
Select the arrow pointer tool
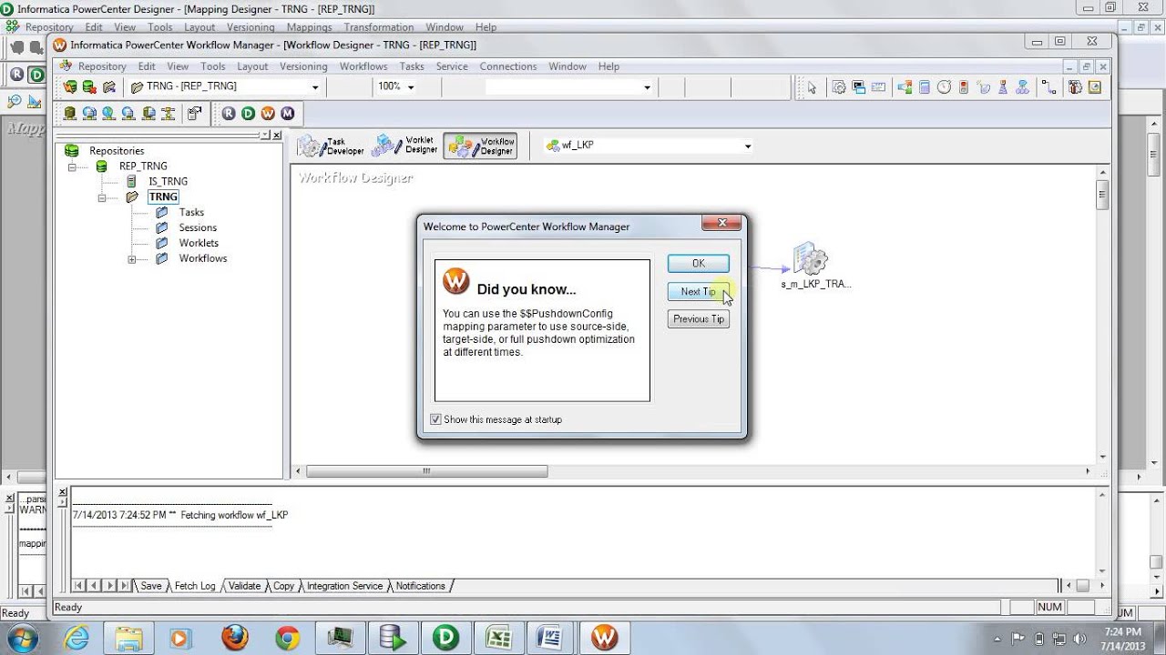(812, 87)
